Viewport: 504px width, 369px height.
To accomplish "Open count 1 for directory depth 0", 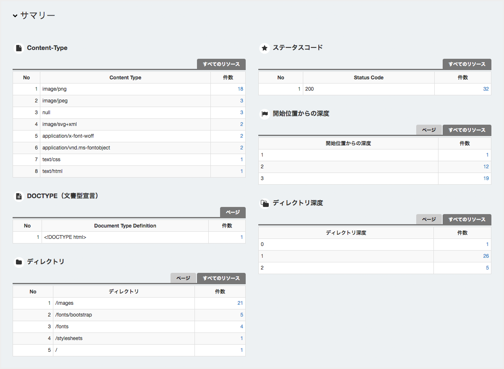I will (487, 244).
